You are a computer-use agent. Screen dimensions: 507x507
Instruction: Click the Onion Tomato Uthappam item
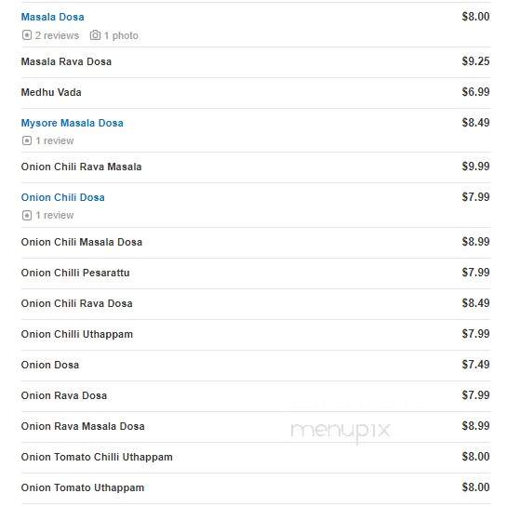tap(83, 487)
